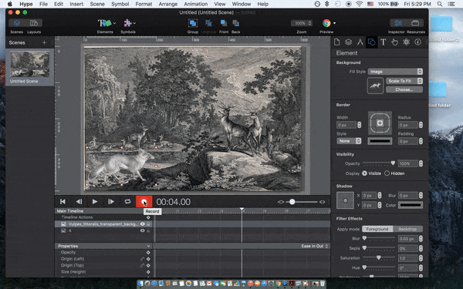Click the Choose... image button
The image size is (463, 289).
(x=404, y=89)
